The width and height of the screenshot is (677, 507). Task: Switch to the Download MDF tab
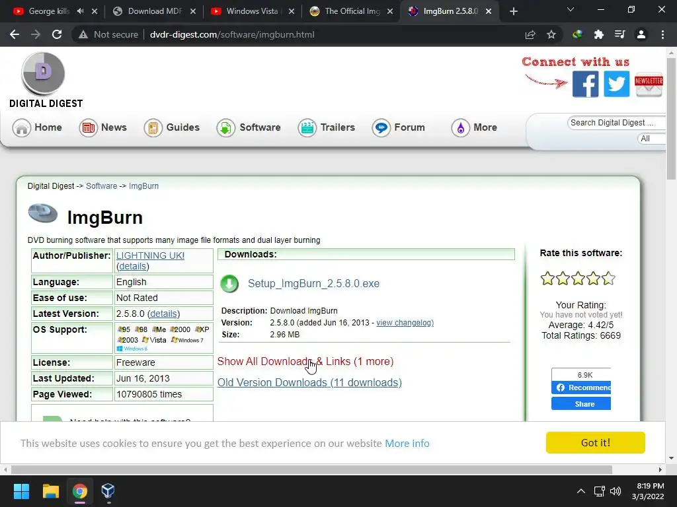[153, 11]
